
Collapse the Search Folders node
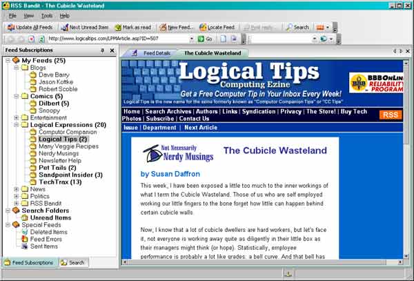tap(8, 211)
